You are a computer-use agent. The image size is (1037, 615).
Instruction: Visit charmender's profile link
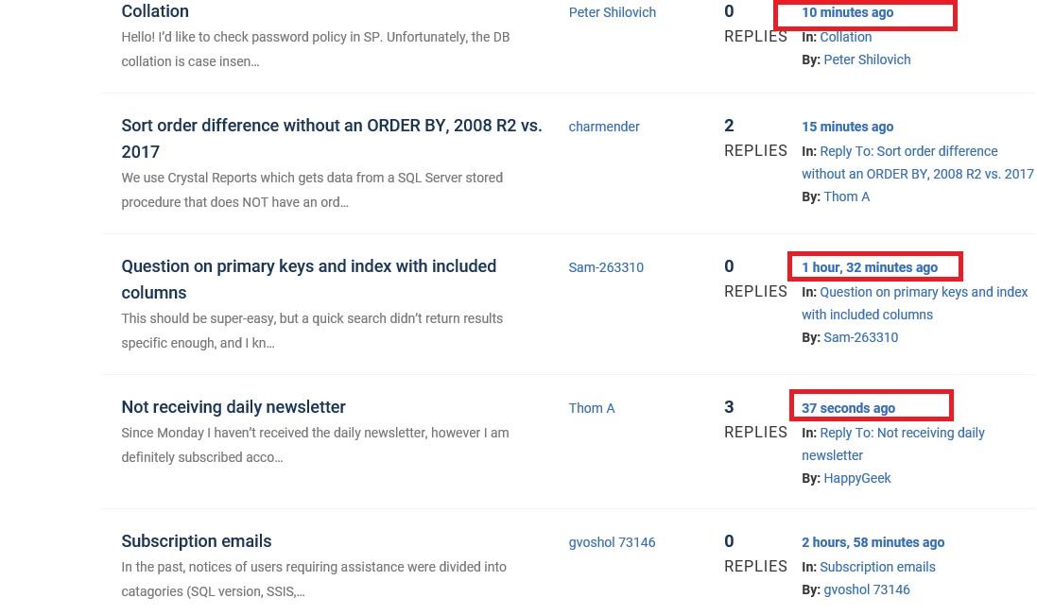604,127
